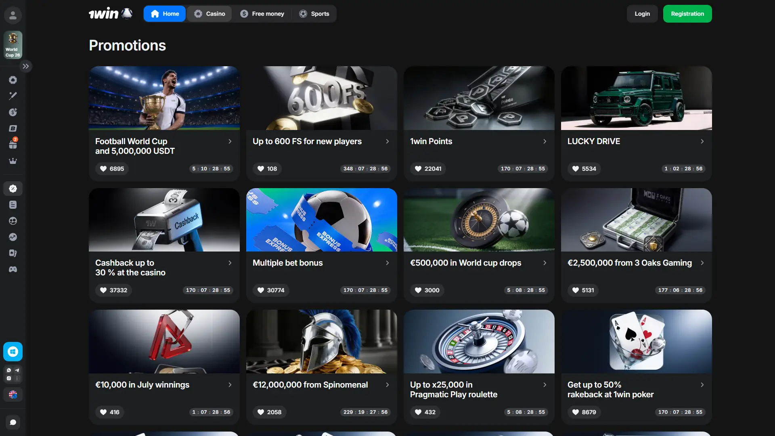Image resolution: width=775 pixels, height=436 pixels.
Task: Click the chevron on LUCKY DRIVE card
Action: 702,141
